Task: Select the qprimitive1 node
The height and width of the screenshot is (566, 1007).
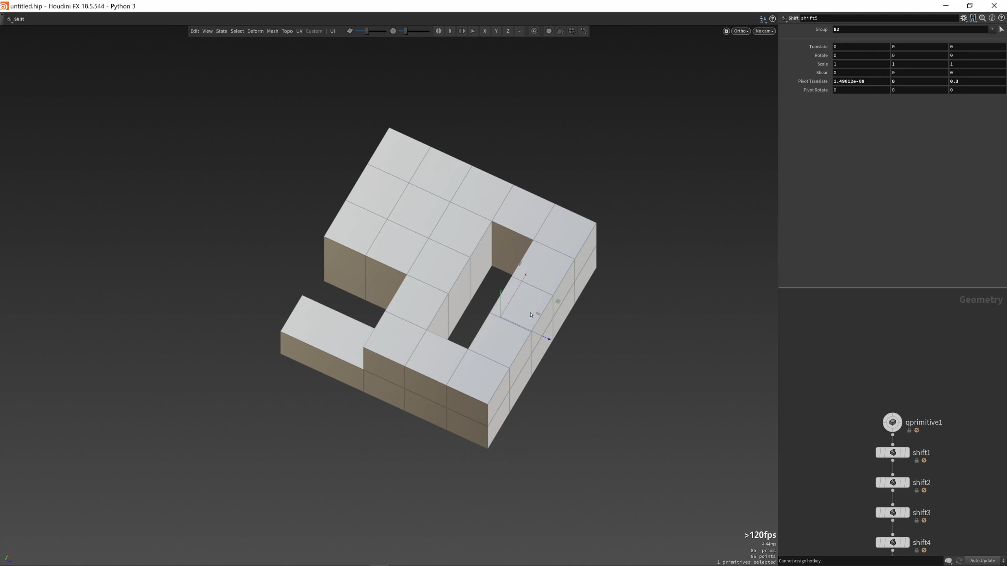Action: [893, 422]
